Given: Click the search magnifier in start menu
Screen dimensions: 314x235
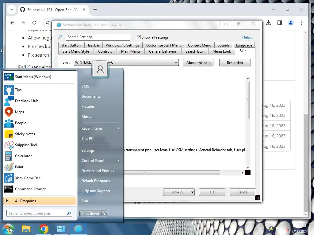Looking at the screenshot, I should (x=69, y=213).
